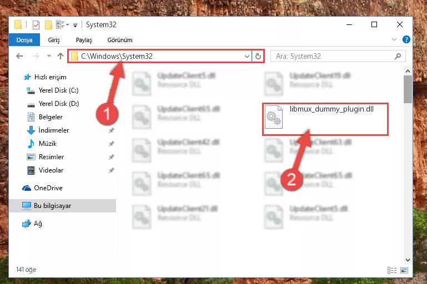This screenshot has width=427, height=284.
Task: Open Müzik folder in sidebar
Action: click(x=42, y=144)
